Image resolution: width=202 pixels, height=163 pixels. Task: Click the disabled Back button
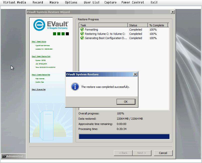[x=123, y=153]
